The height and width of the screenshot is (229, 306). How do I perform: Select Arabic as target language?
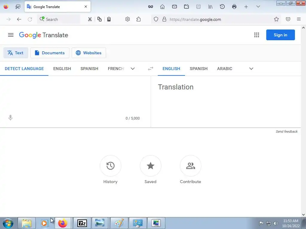pos(225,69)
